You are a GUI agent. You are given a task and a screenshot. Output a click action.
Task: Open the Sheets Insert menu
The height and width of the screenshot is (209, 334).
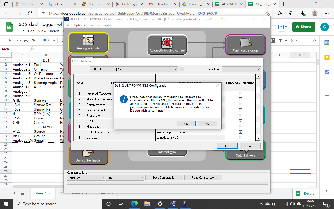click(x=55, y=31)
